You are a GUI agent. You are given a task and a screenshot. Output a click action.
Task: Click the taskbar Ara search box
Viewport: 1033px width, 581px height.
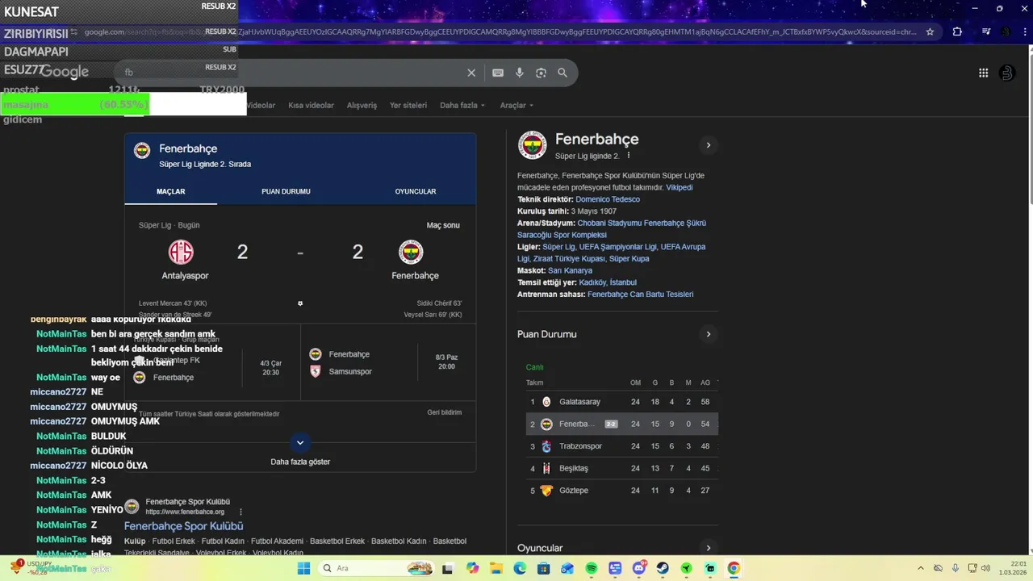374,568
